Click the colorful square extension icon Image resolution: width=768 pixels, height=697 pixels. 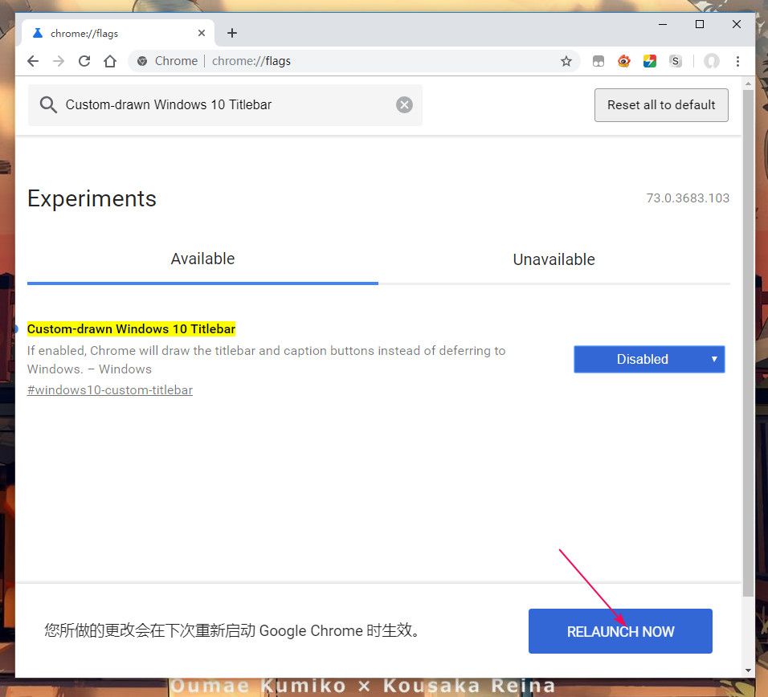pos(649,61)
